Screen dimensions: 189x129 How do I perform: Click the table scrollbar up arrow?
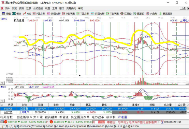[188, 105]
